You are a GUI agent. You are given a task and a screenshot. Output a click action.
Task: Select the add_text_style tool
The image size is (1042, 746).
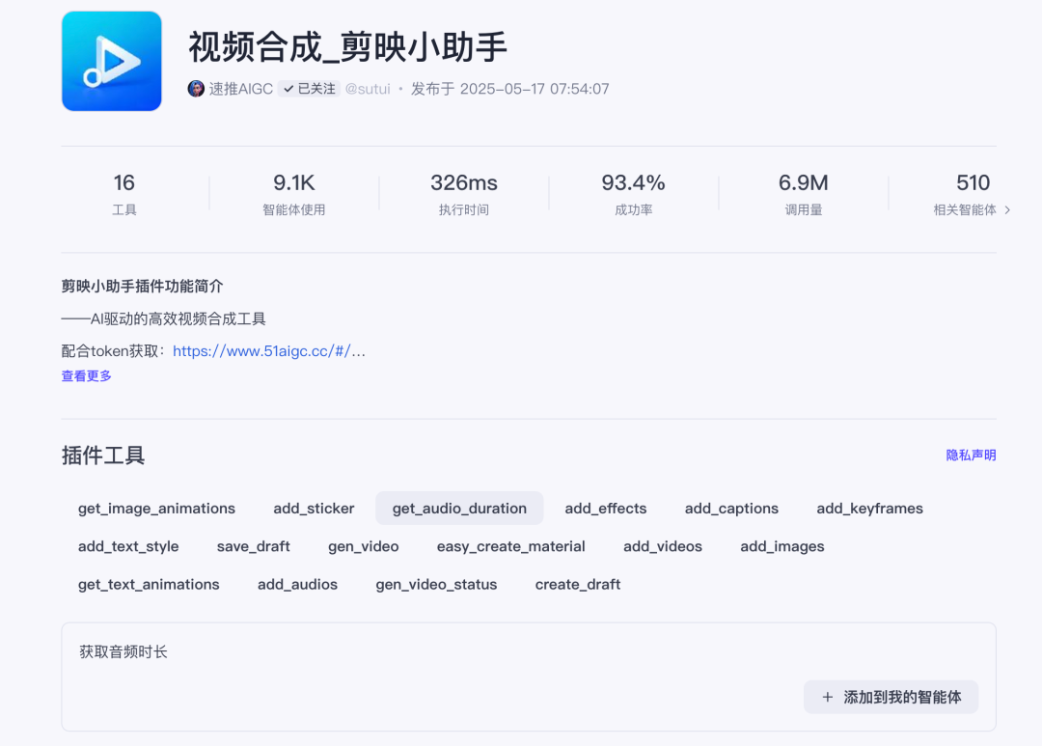point(128,546)
